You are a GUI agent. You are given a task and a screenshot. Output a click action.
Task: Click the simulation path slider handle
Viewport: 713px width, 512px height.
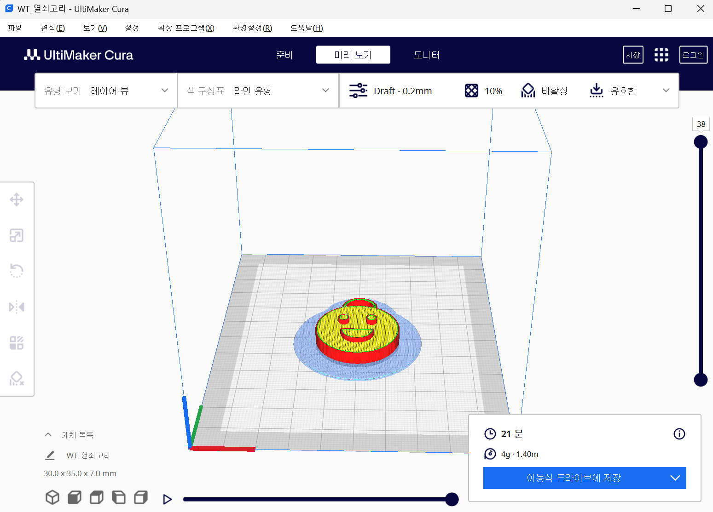[x=452, y=499]
